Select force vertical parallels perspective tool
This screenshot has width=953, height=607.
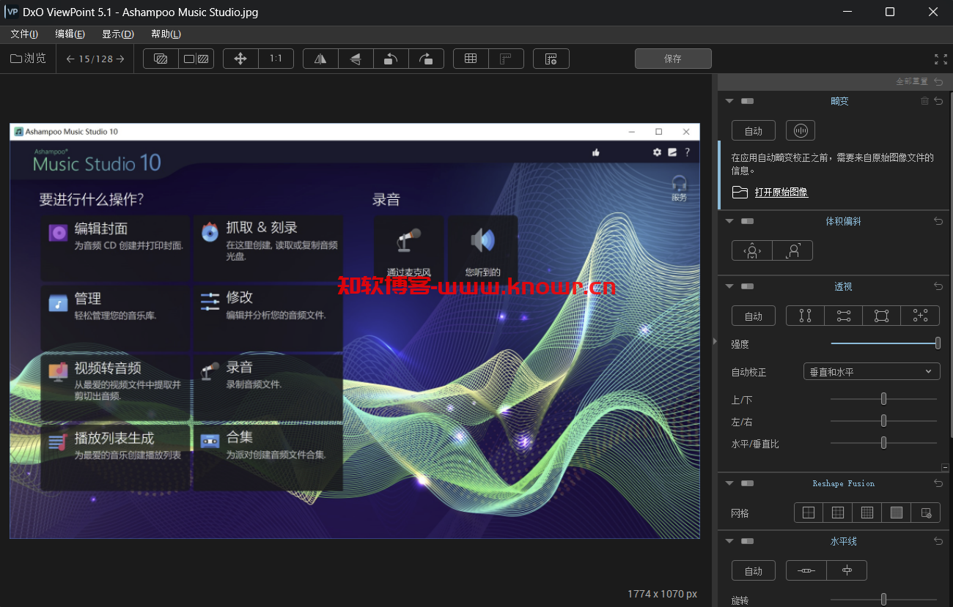(x=805, y=316)
